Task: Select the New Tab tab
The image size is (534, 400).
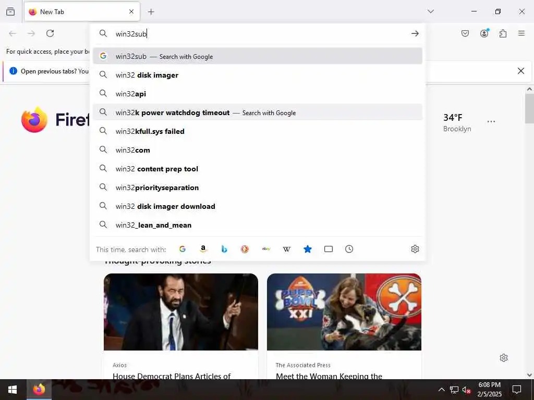Action: click(x=82, y=11)
